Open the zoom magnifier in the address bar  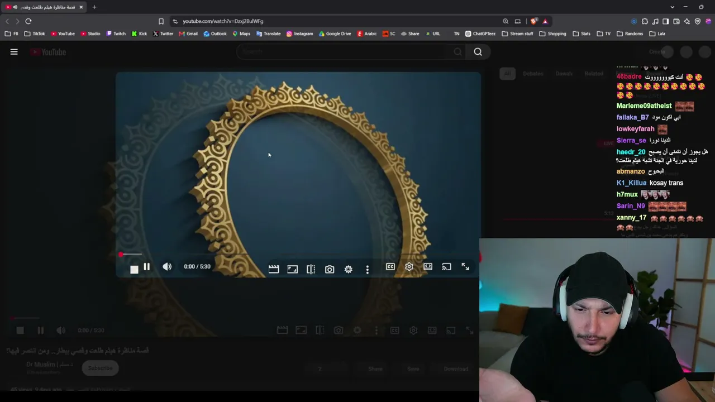click(x=506, y=21)
